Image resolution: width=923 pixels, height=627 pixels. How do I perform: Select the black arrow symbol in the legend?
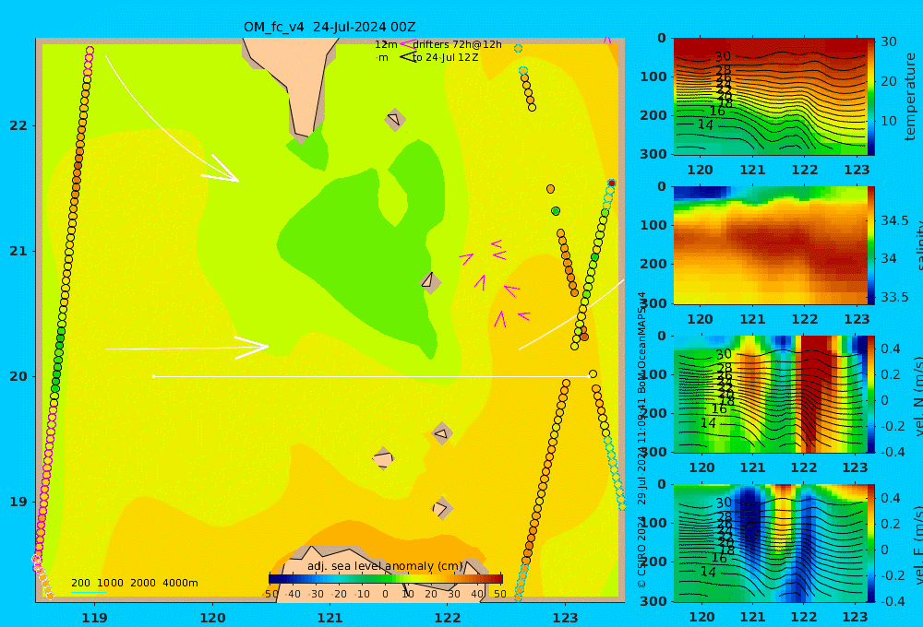tap(407, 57)
